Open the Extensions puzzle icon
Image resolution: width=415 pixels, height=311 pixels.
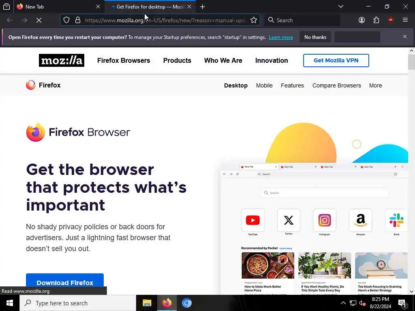click(376, 20)
